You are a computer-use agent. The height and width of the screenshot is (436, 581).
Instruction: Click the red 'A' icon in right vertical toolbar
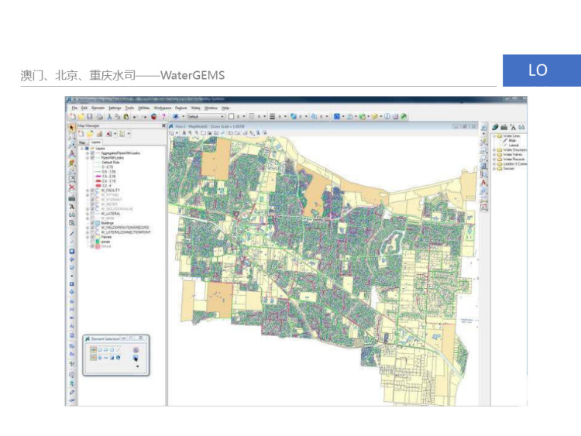coord(483,183)
